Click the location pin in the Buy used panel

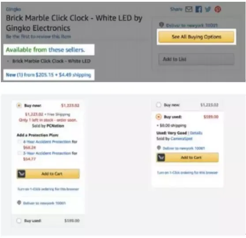(159, 148)
